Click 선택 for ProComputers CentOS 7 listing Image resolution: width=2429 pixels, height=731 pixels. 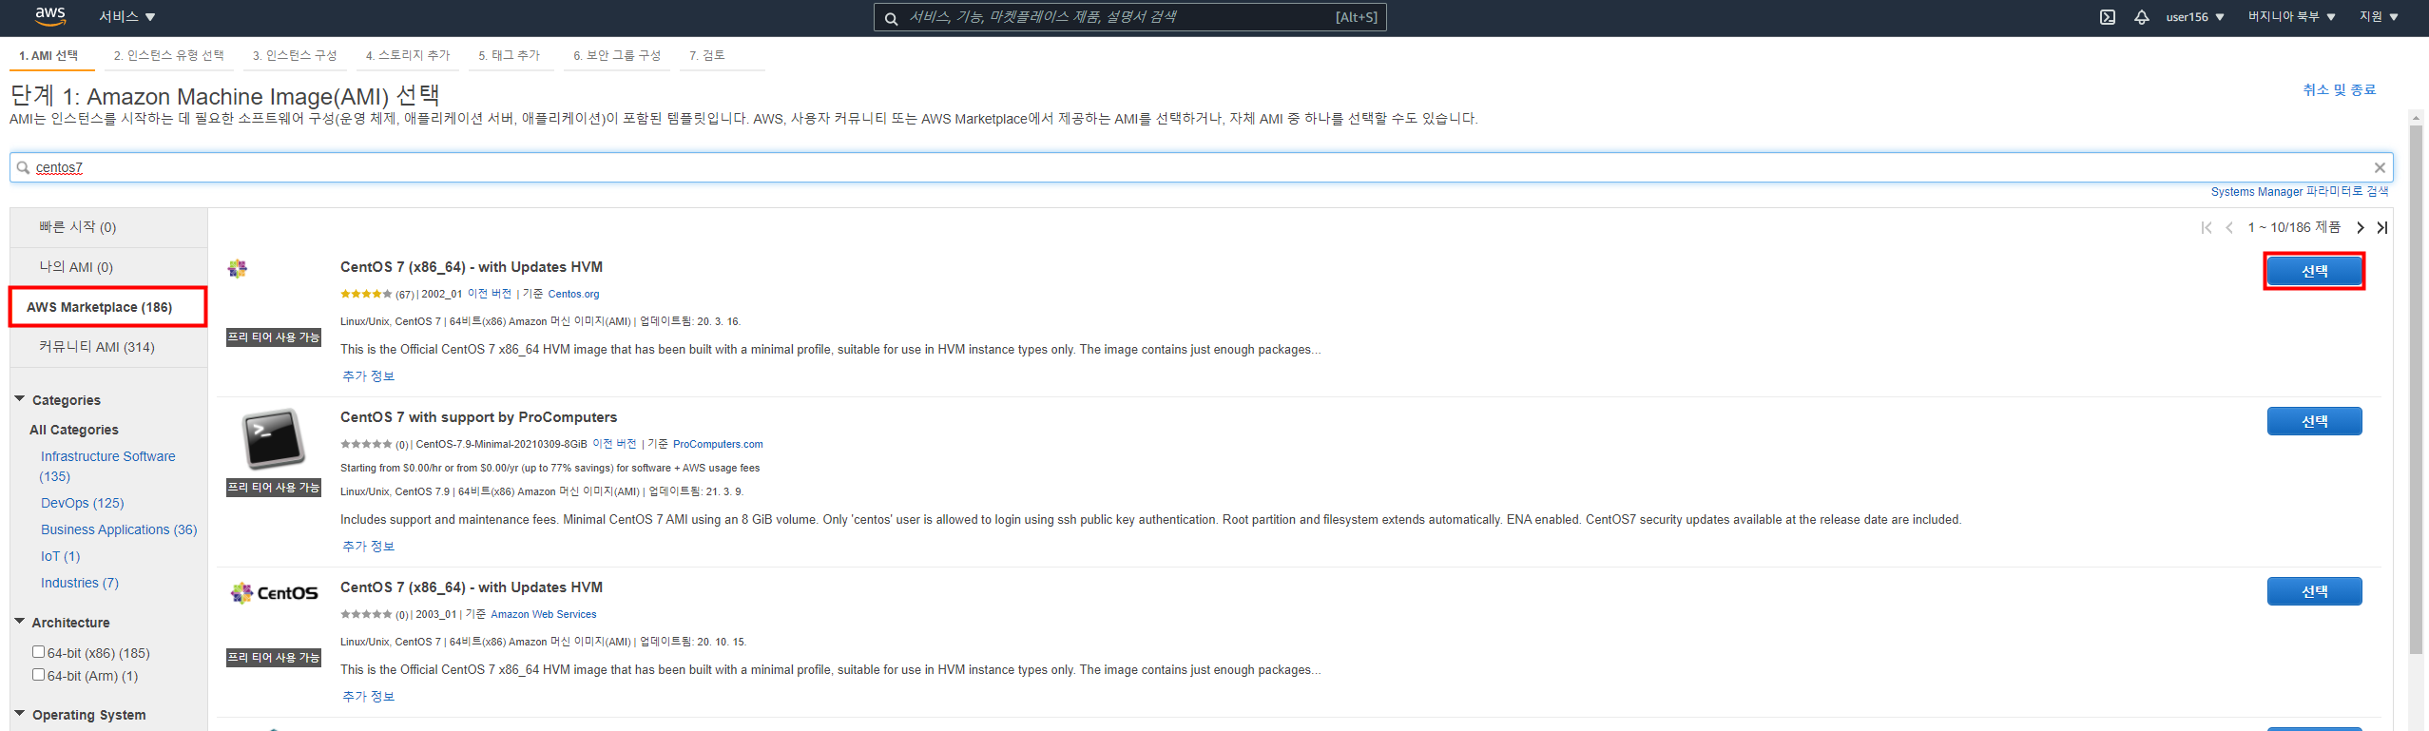point(2314,421)
